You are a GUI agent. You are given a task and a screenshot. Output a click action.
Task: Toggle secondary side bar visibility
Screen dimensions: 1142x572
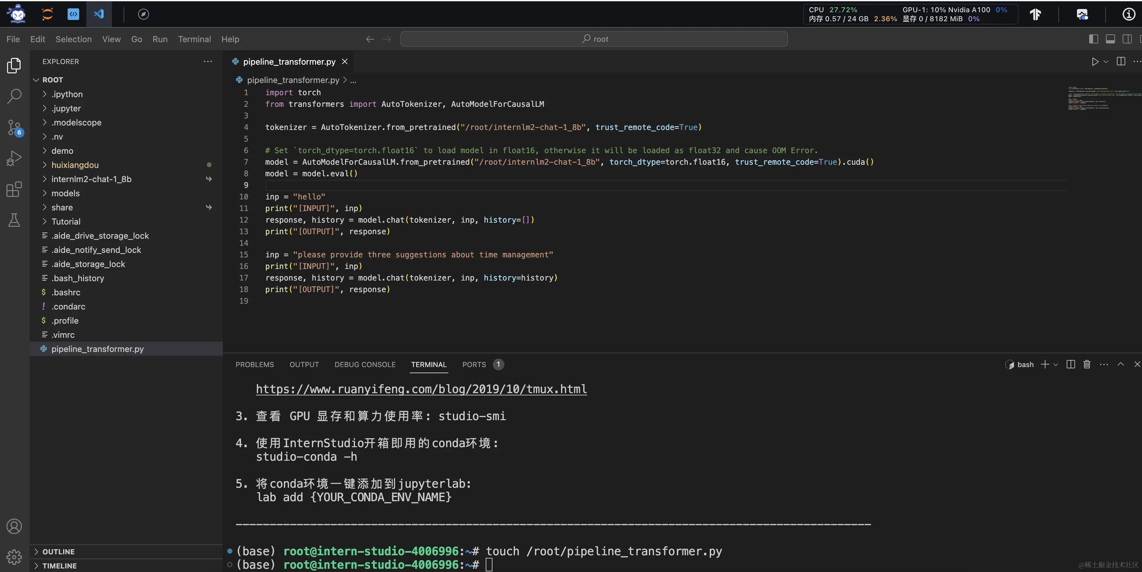coord(1127,39)
